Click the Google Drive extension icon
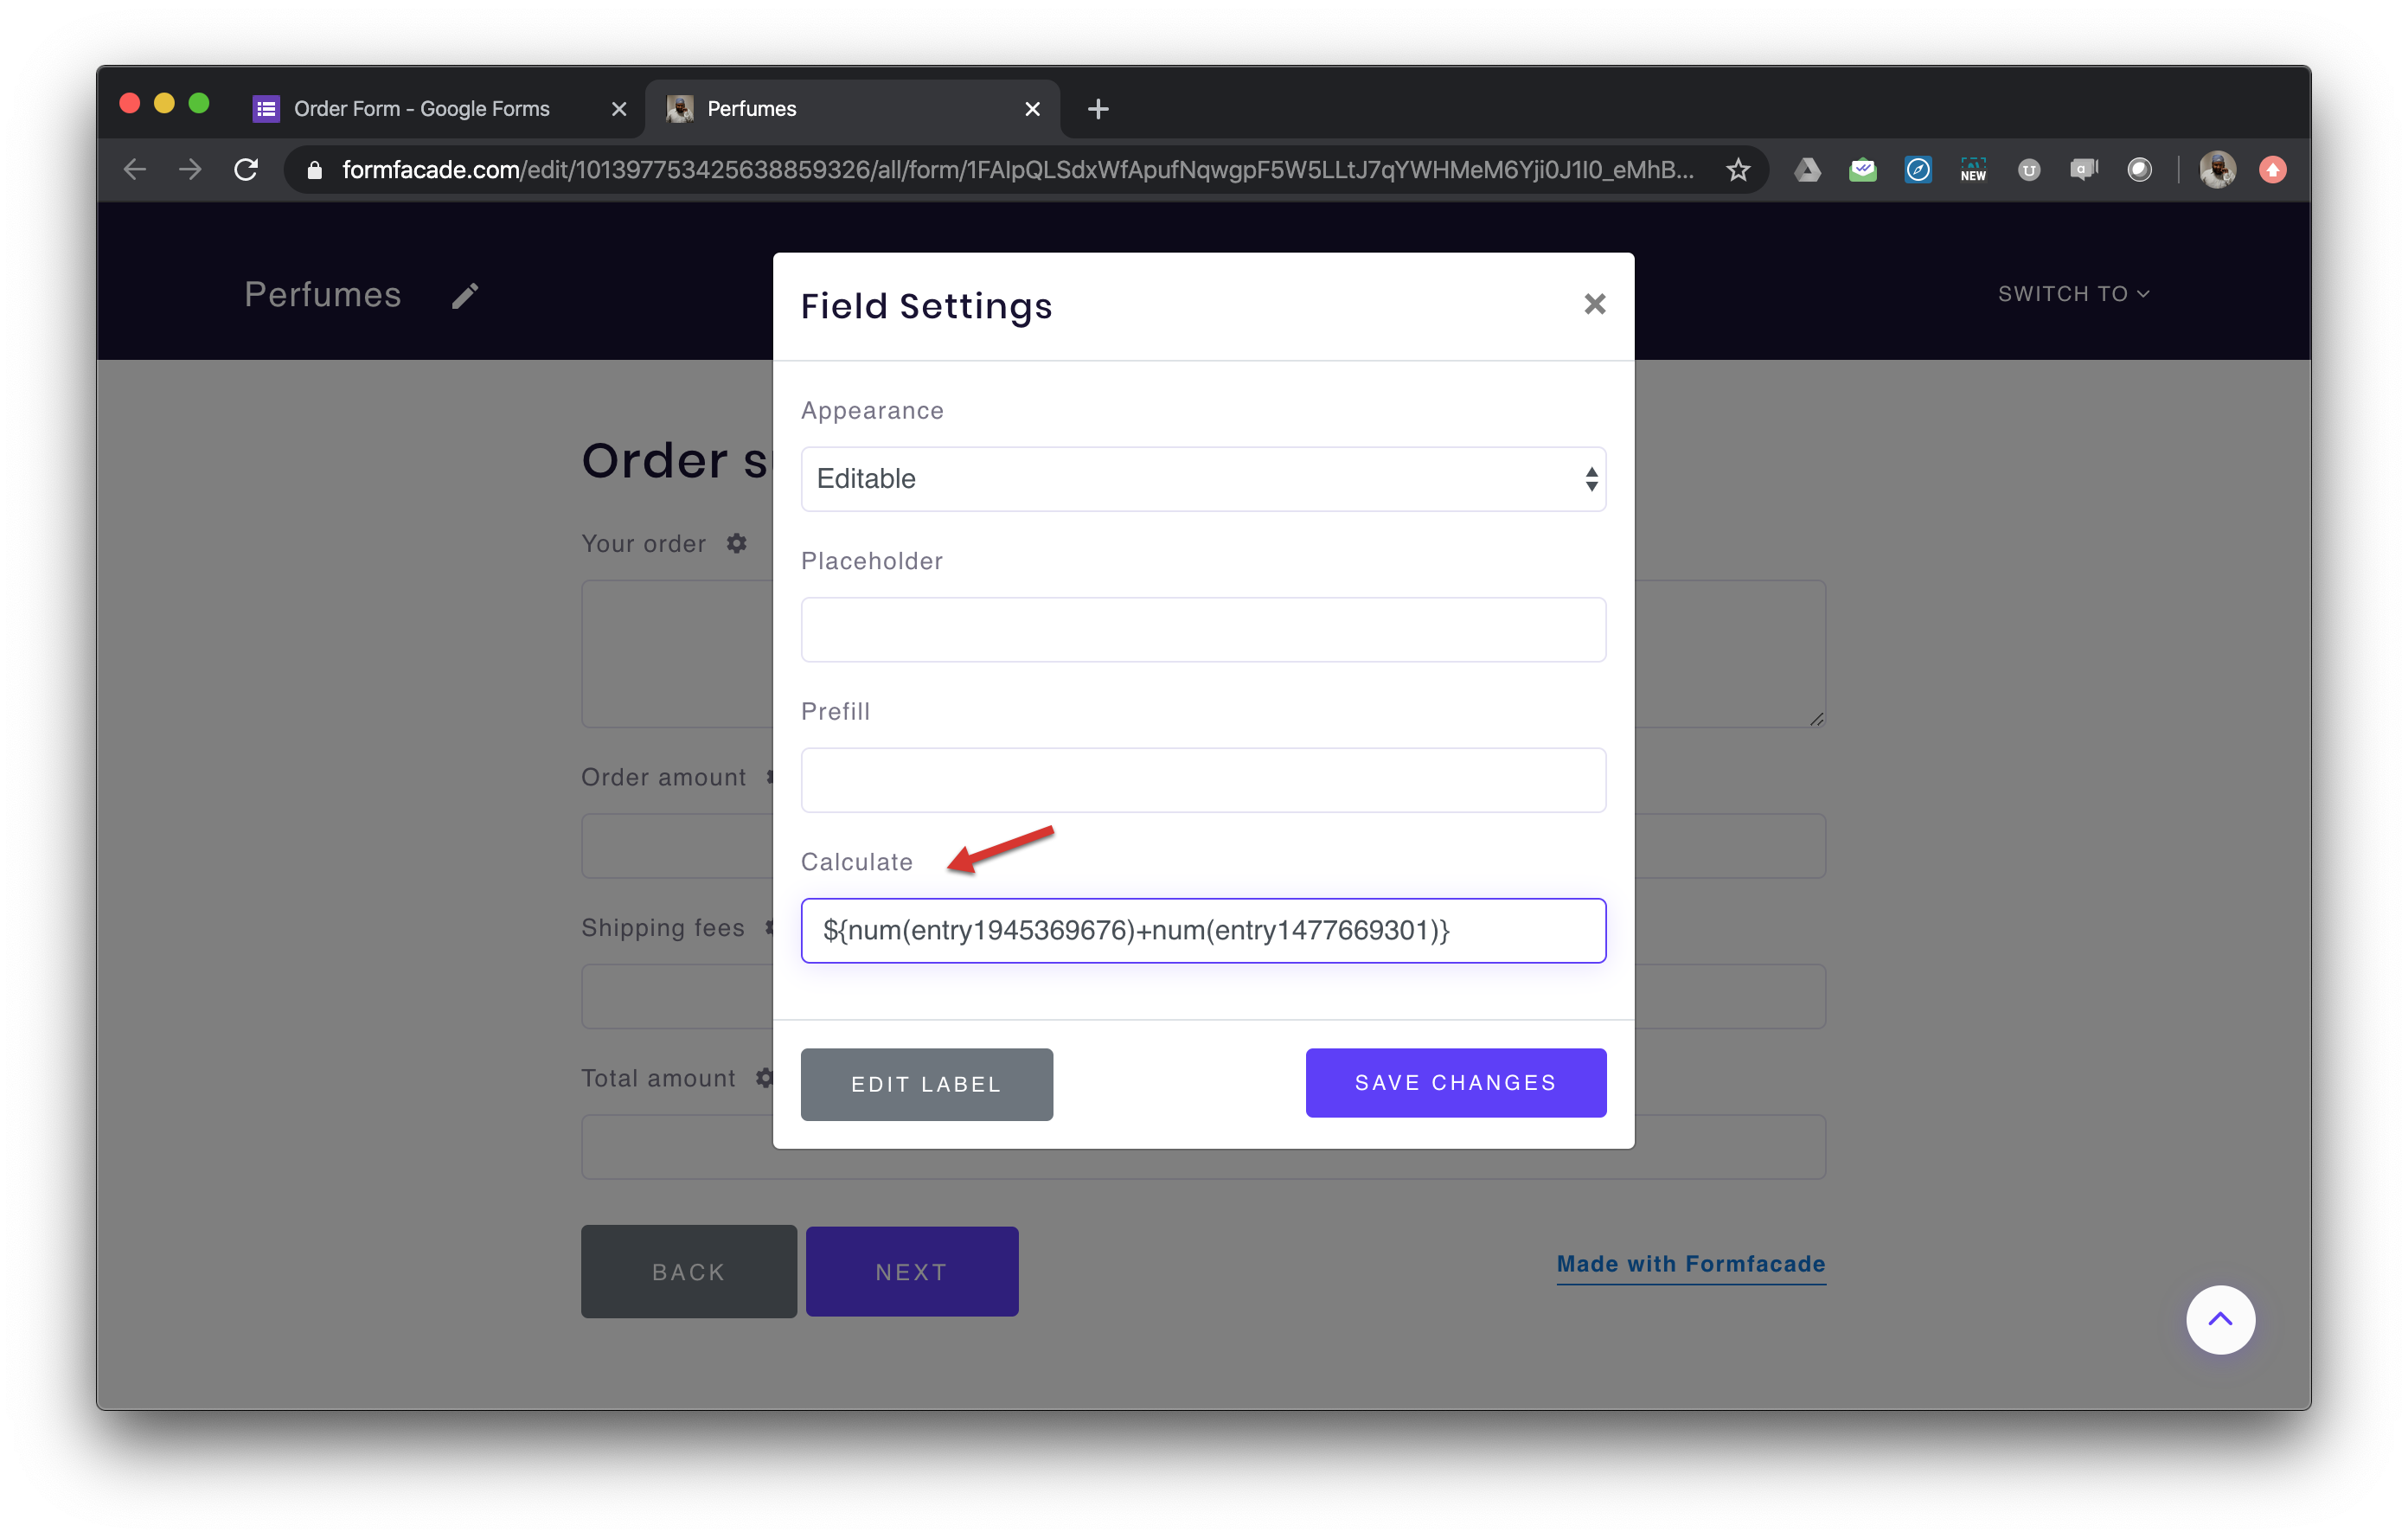 click(1808, 169)
